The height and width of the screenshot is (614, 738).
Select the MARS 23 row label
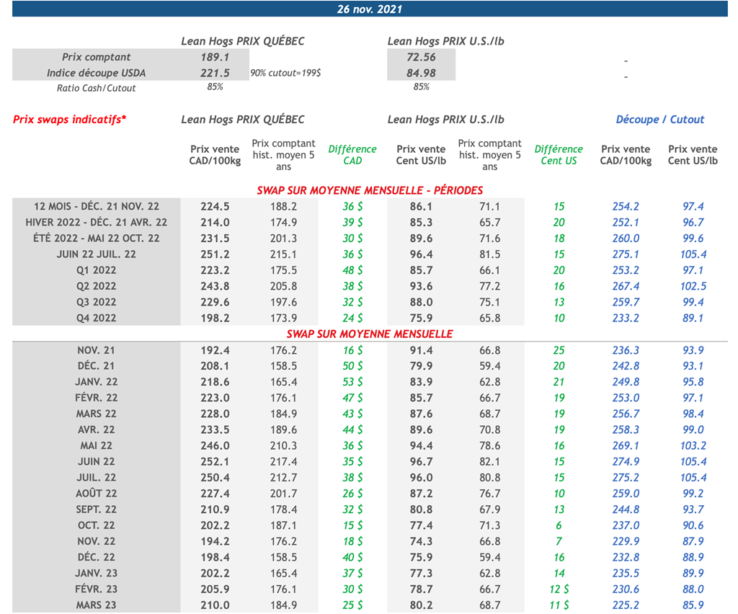[x=96, y=605]
